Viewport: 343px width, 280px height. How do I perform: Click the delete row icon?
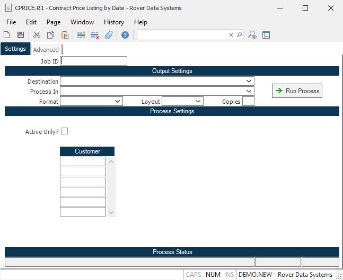(95, 35)
